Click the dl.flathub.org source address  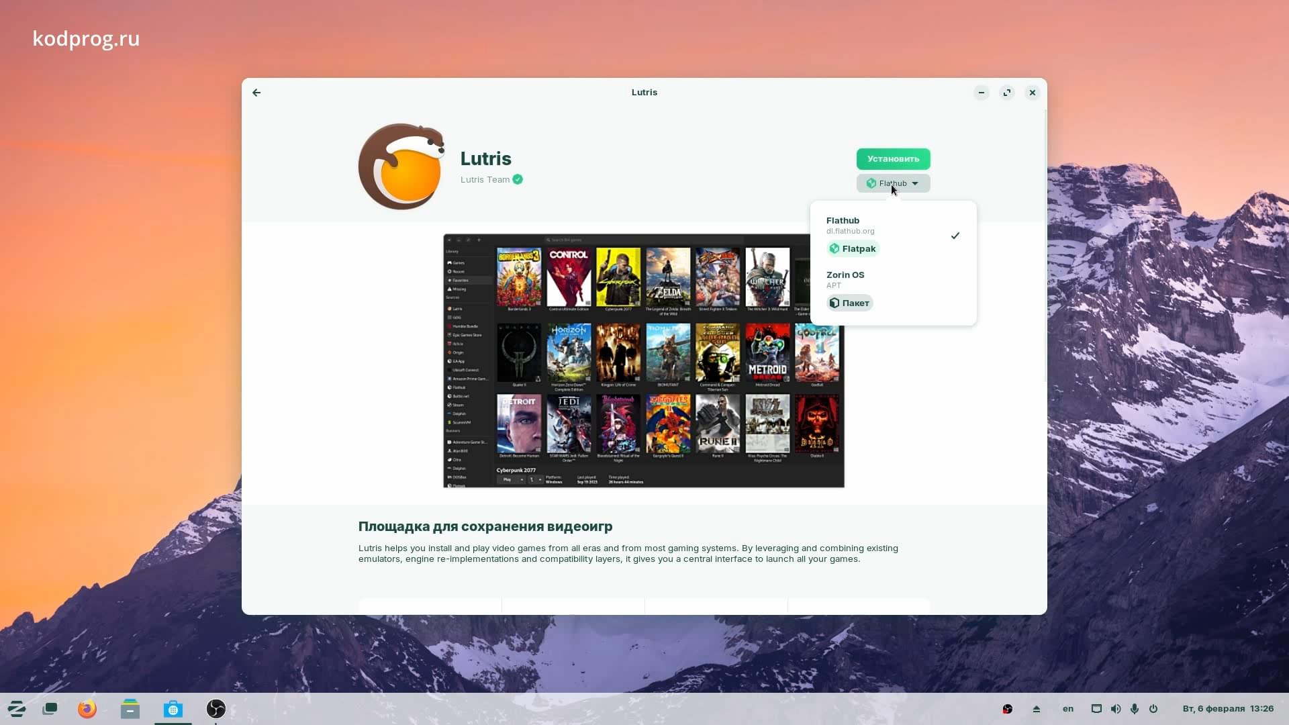[850, 232]
